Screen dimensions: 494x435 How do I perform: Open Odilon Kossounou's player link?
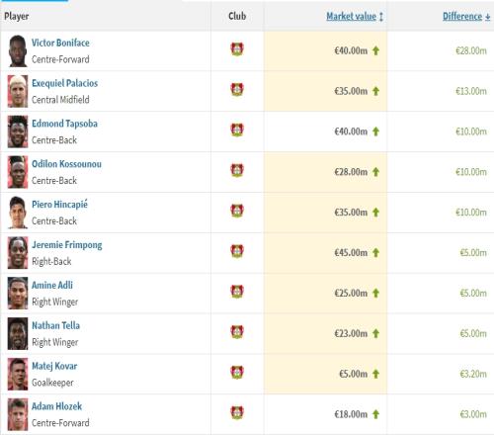point(66,164)
